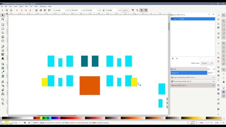This screenshot has height=127, width=226.
Task: Delete layer with minus button
Action: pos(177,59)
